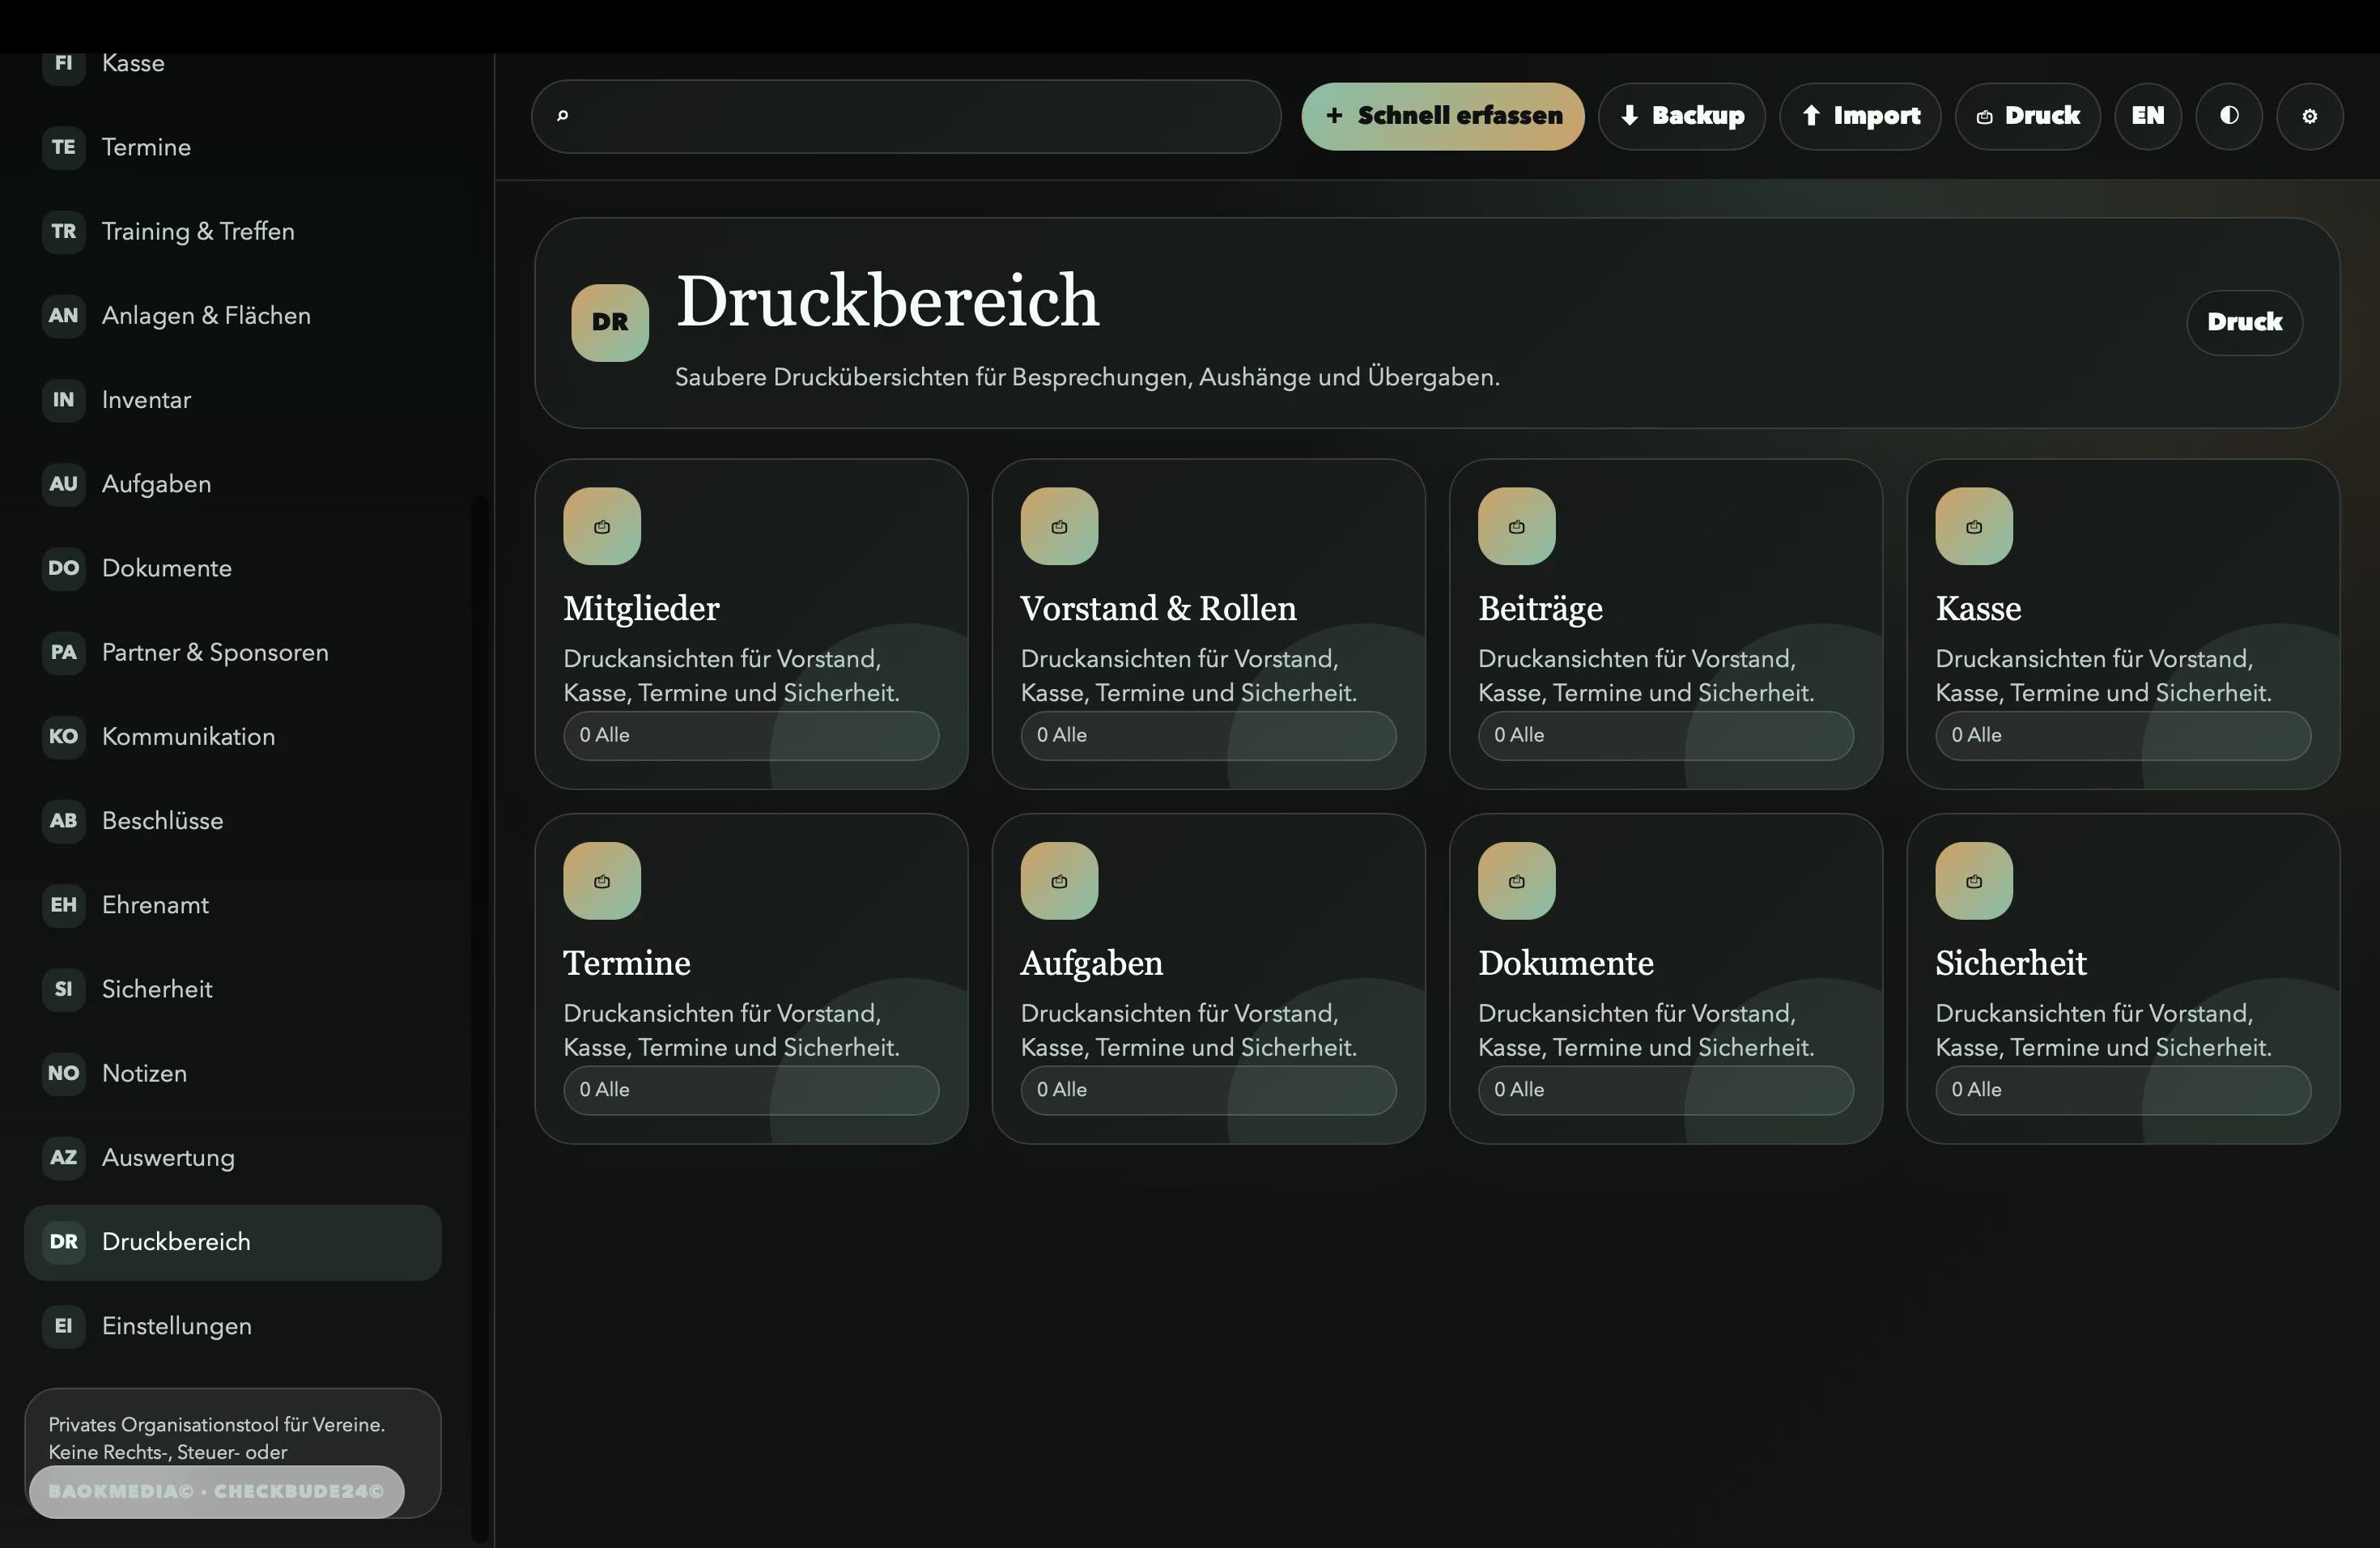This screenshot has height=1548, width=2380.
Task: Click the IN Inventar sidebar icon
Action: point(63,400)
